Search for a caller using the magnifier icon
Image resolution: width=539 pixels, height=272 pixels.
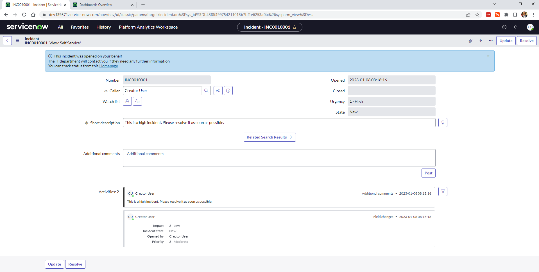click(207, 91)
